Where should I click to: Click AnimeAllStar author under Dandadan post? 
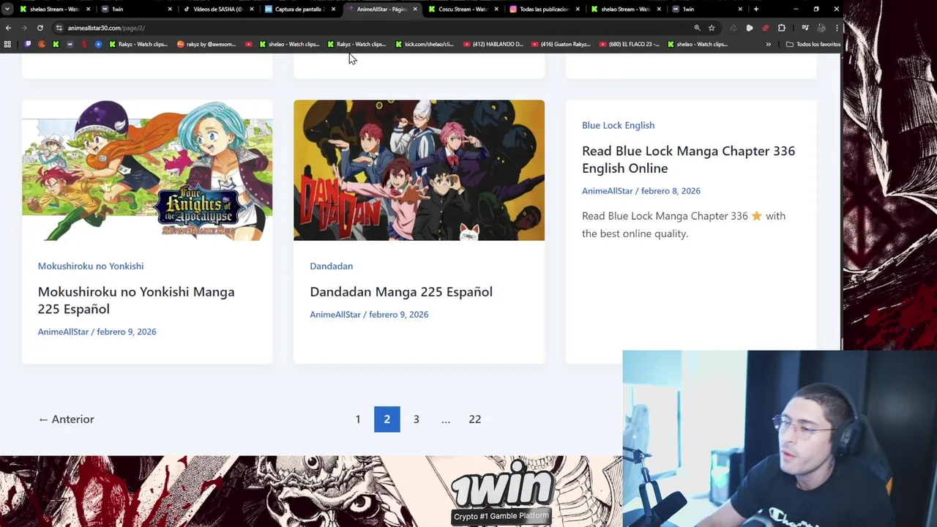pyautogui.click(x=335, y=314)
